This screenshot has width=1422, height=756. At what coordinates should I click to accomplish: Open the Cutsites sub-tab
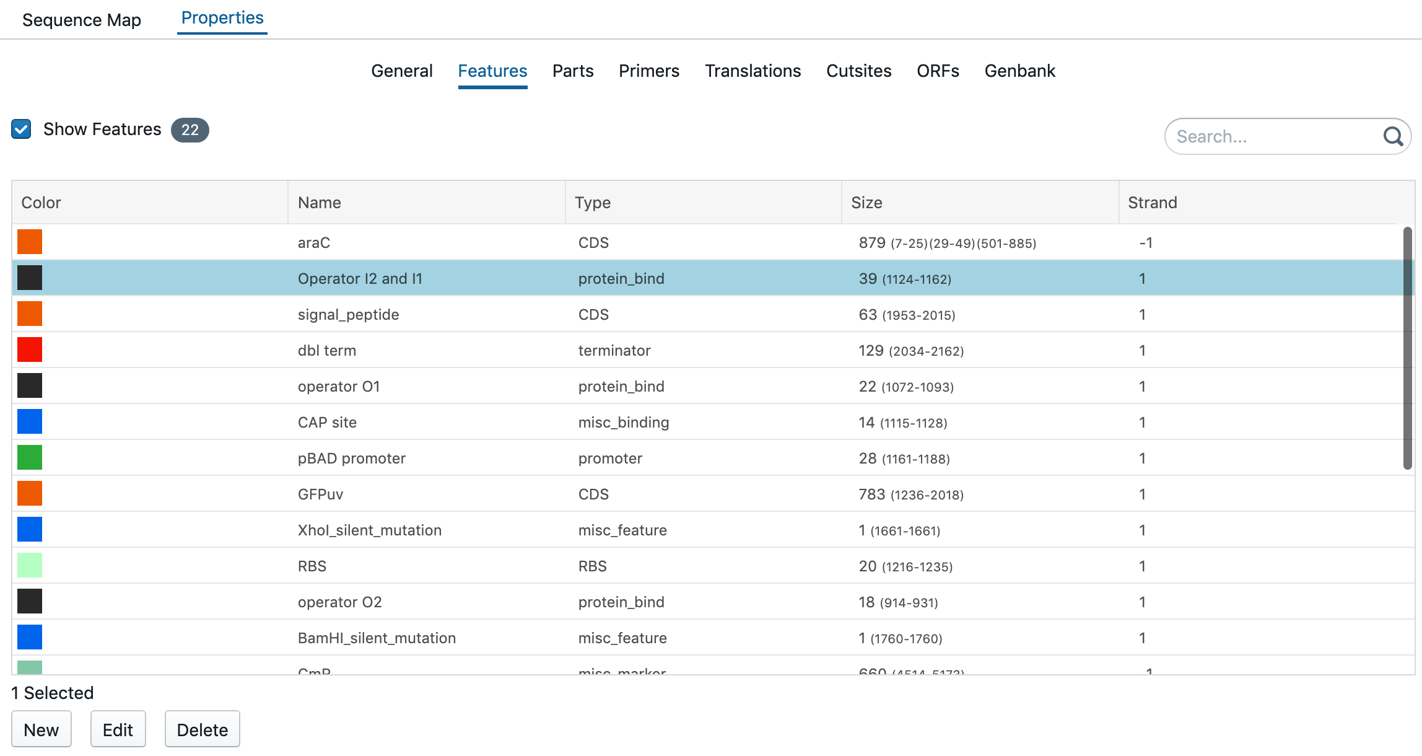pyautogui.click(x=858, y=71)
